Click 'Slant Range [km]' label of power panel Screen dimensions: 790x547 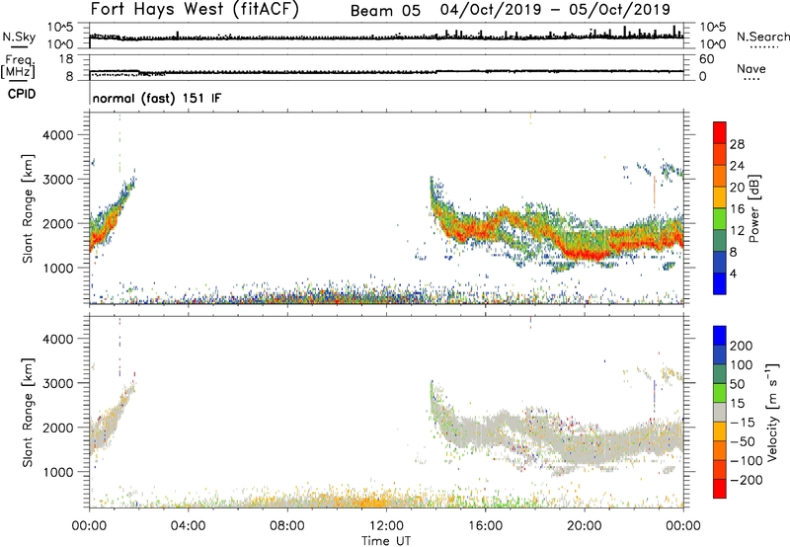[x=28, y=208]
